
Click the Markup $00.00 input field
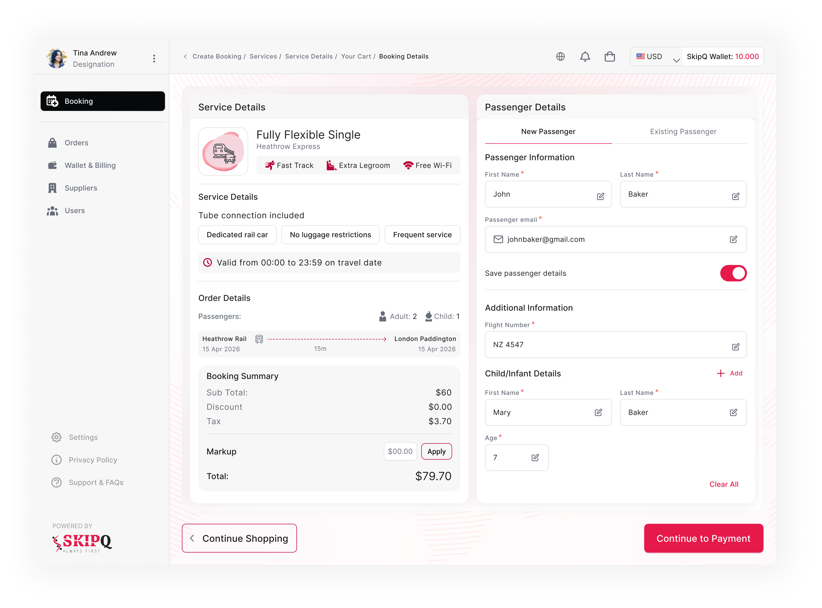tap(400, 452)
